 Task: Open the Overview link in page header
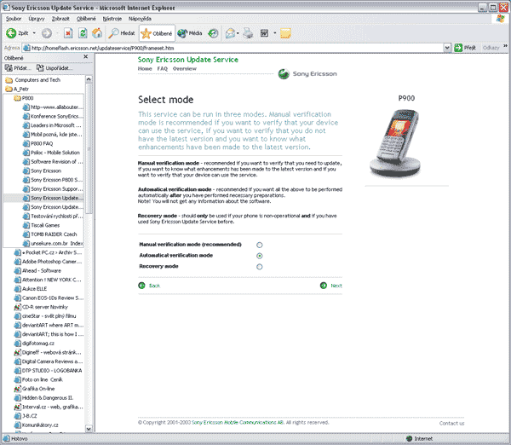pos(185,68)
